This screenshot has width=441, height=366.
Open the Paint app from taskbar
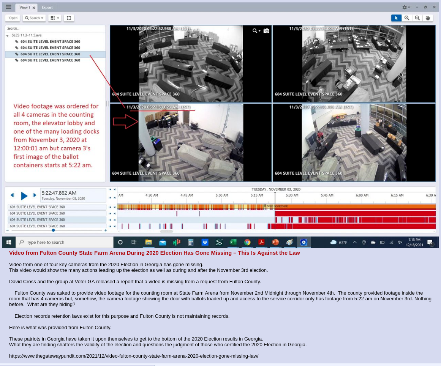tap(289, 242)
